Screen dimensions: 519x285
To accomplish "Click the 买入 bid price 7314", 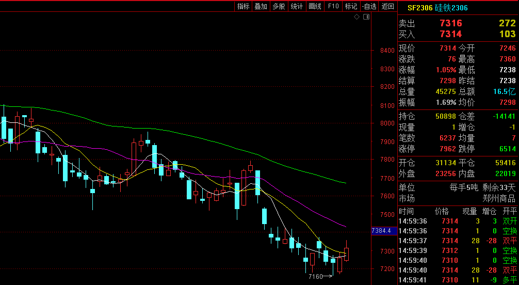I will click(450, 34).
